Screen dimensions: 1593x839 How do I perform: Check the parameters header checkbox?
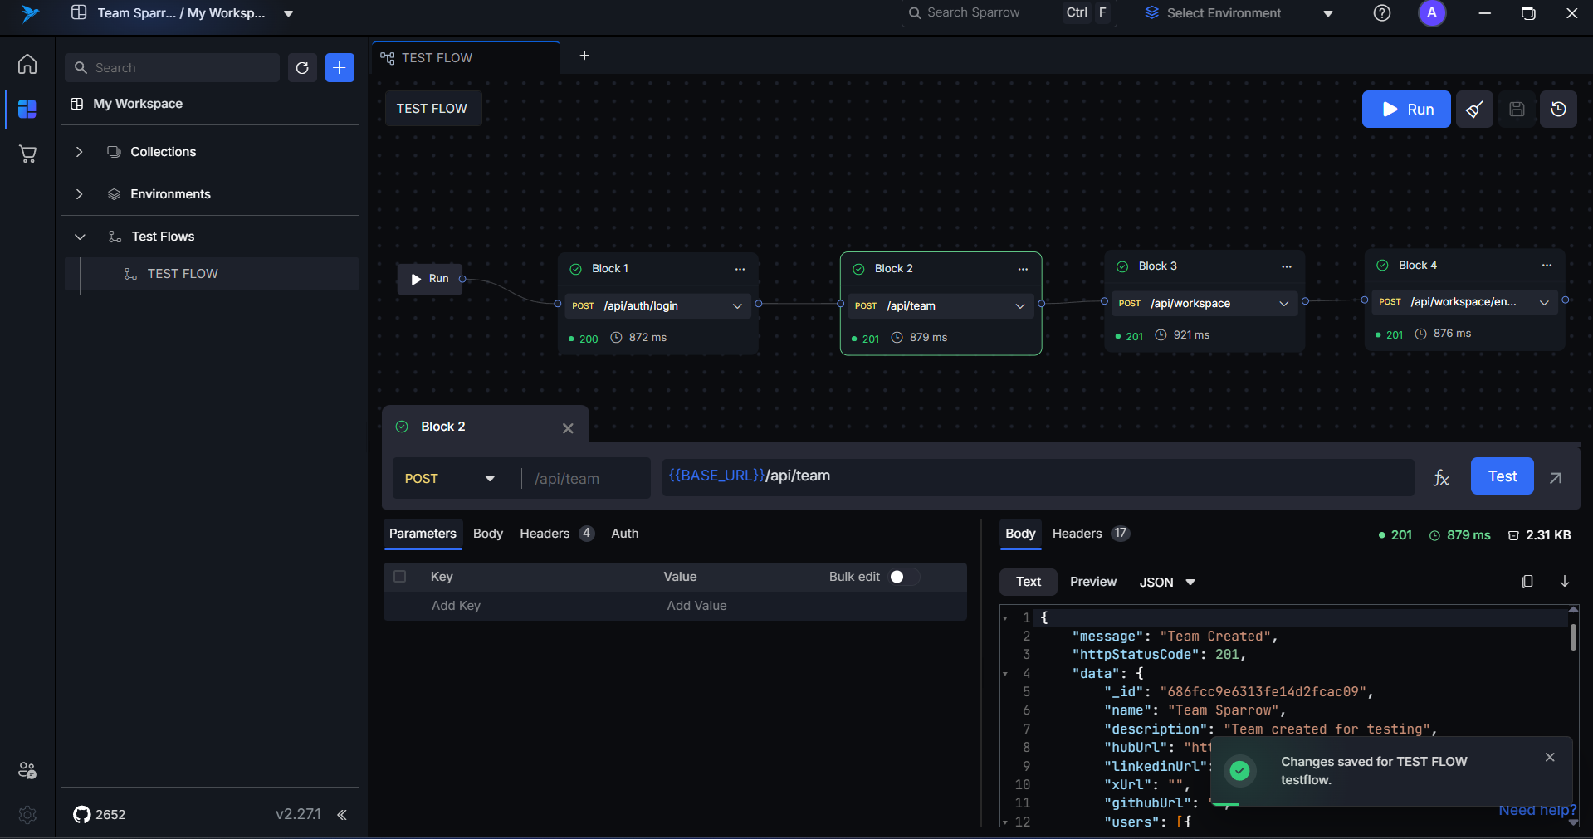point(400,577)
